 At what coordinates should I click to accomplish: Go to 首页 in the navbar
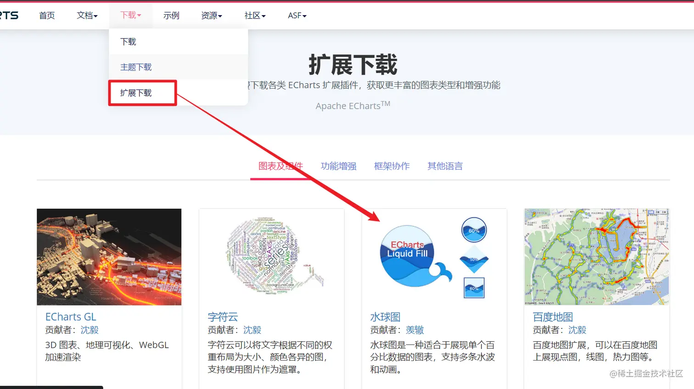pos(47,16)
